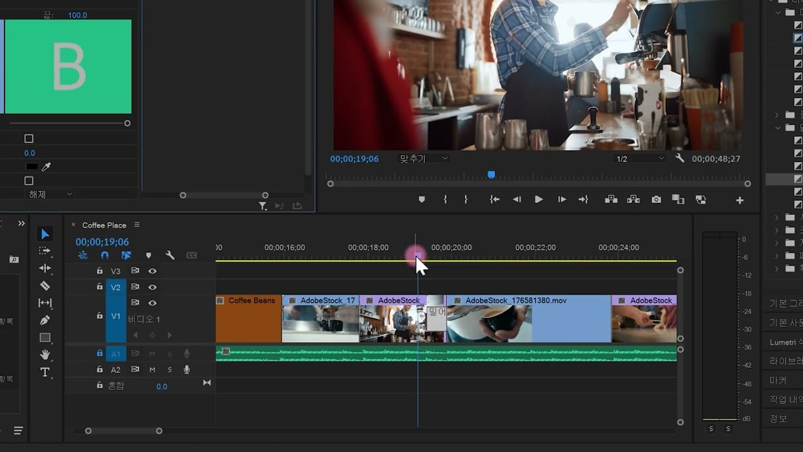Hide the V3 track with eye icon
Viewport: 803px width, 452px height.
click(x=152, y=271)
